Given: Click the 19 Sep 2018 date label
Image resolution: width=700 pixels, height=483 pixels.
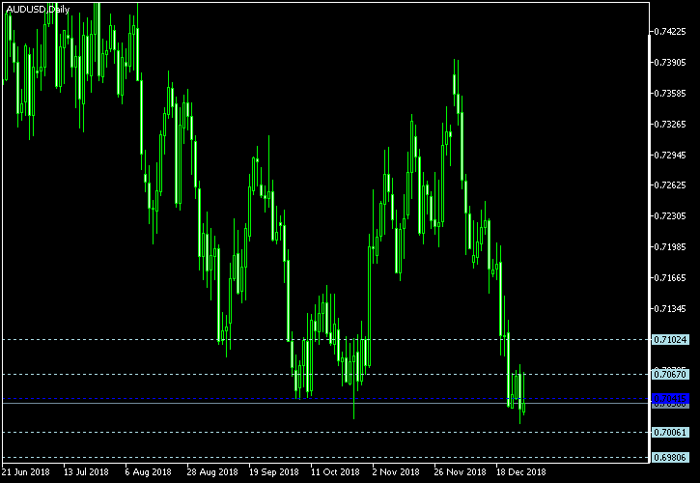Looking at the screenshot, I should pos(273,471).
